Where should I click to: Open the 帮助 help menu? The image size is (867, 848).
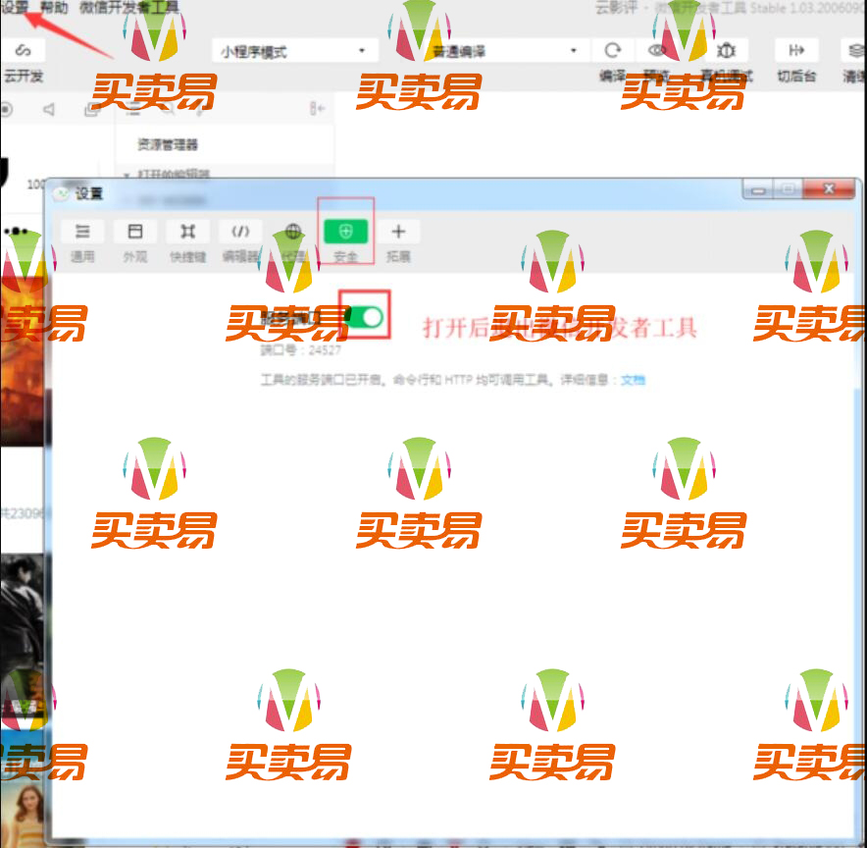coord(53,7)
